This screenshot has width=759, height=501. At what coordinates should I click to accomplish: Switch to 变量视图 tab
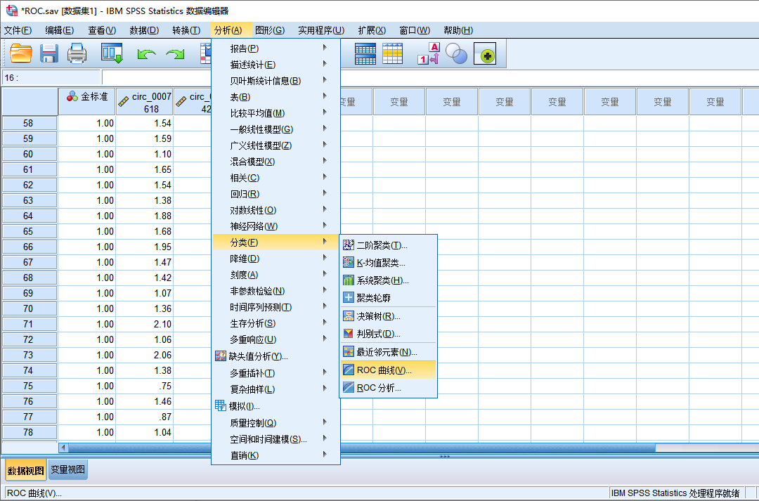(x=67, y=469)
